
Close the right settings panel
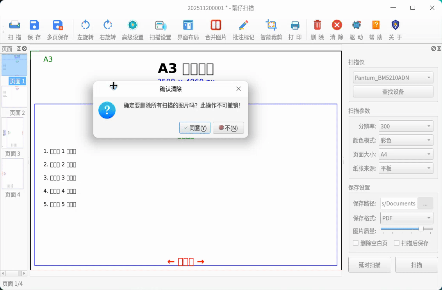coord(439,49)
